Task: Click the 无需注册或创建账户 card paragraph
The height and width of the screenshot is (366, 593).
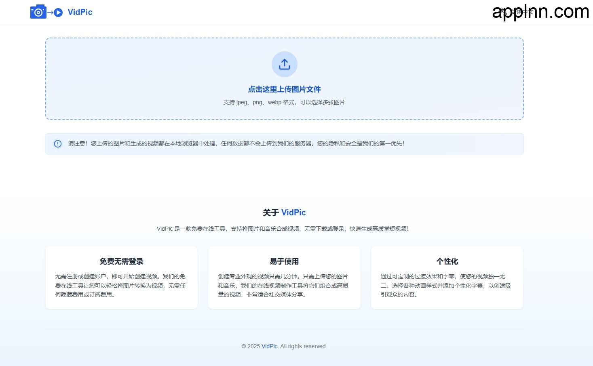Action: (120, 286)
